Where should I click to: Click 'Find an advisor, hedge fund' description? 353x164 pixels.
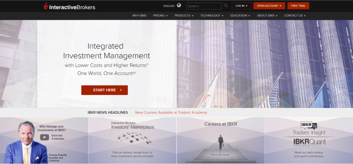click(132, 154)
